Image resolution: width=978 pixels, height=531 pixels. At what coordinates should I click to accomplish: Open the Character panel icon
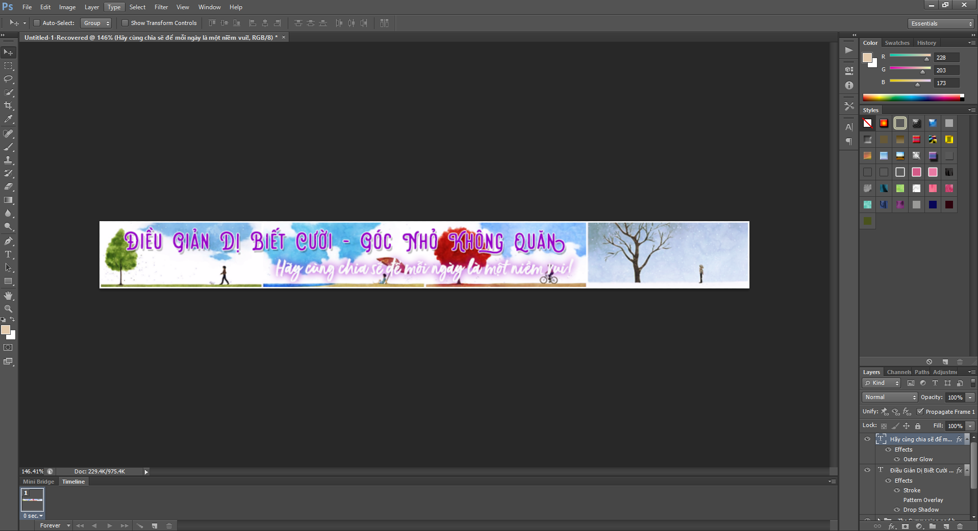click(848, 127)
